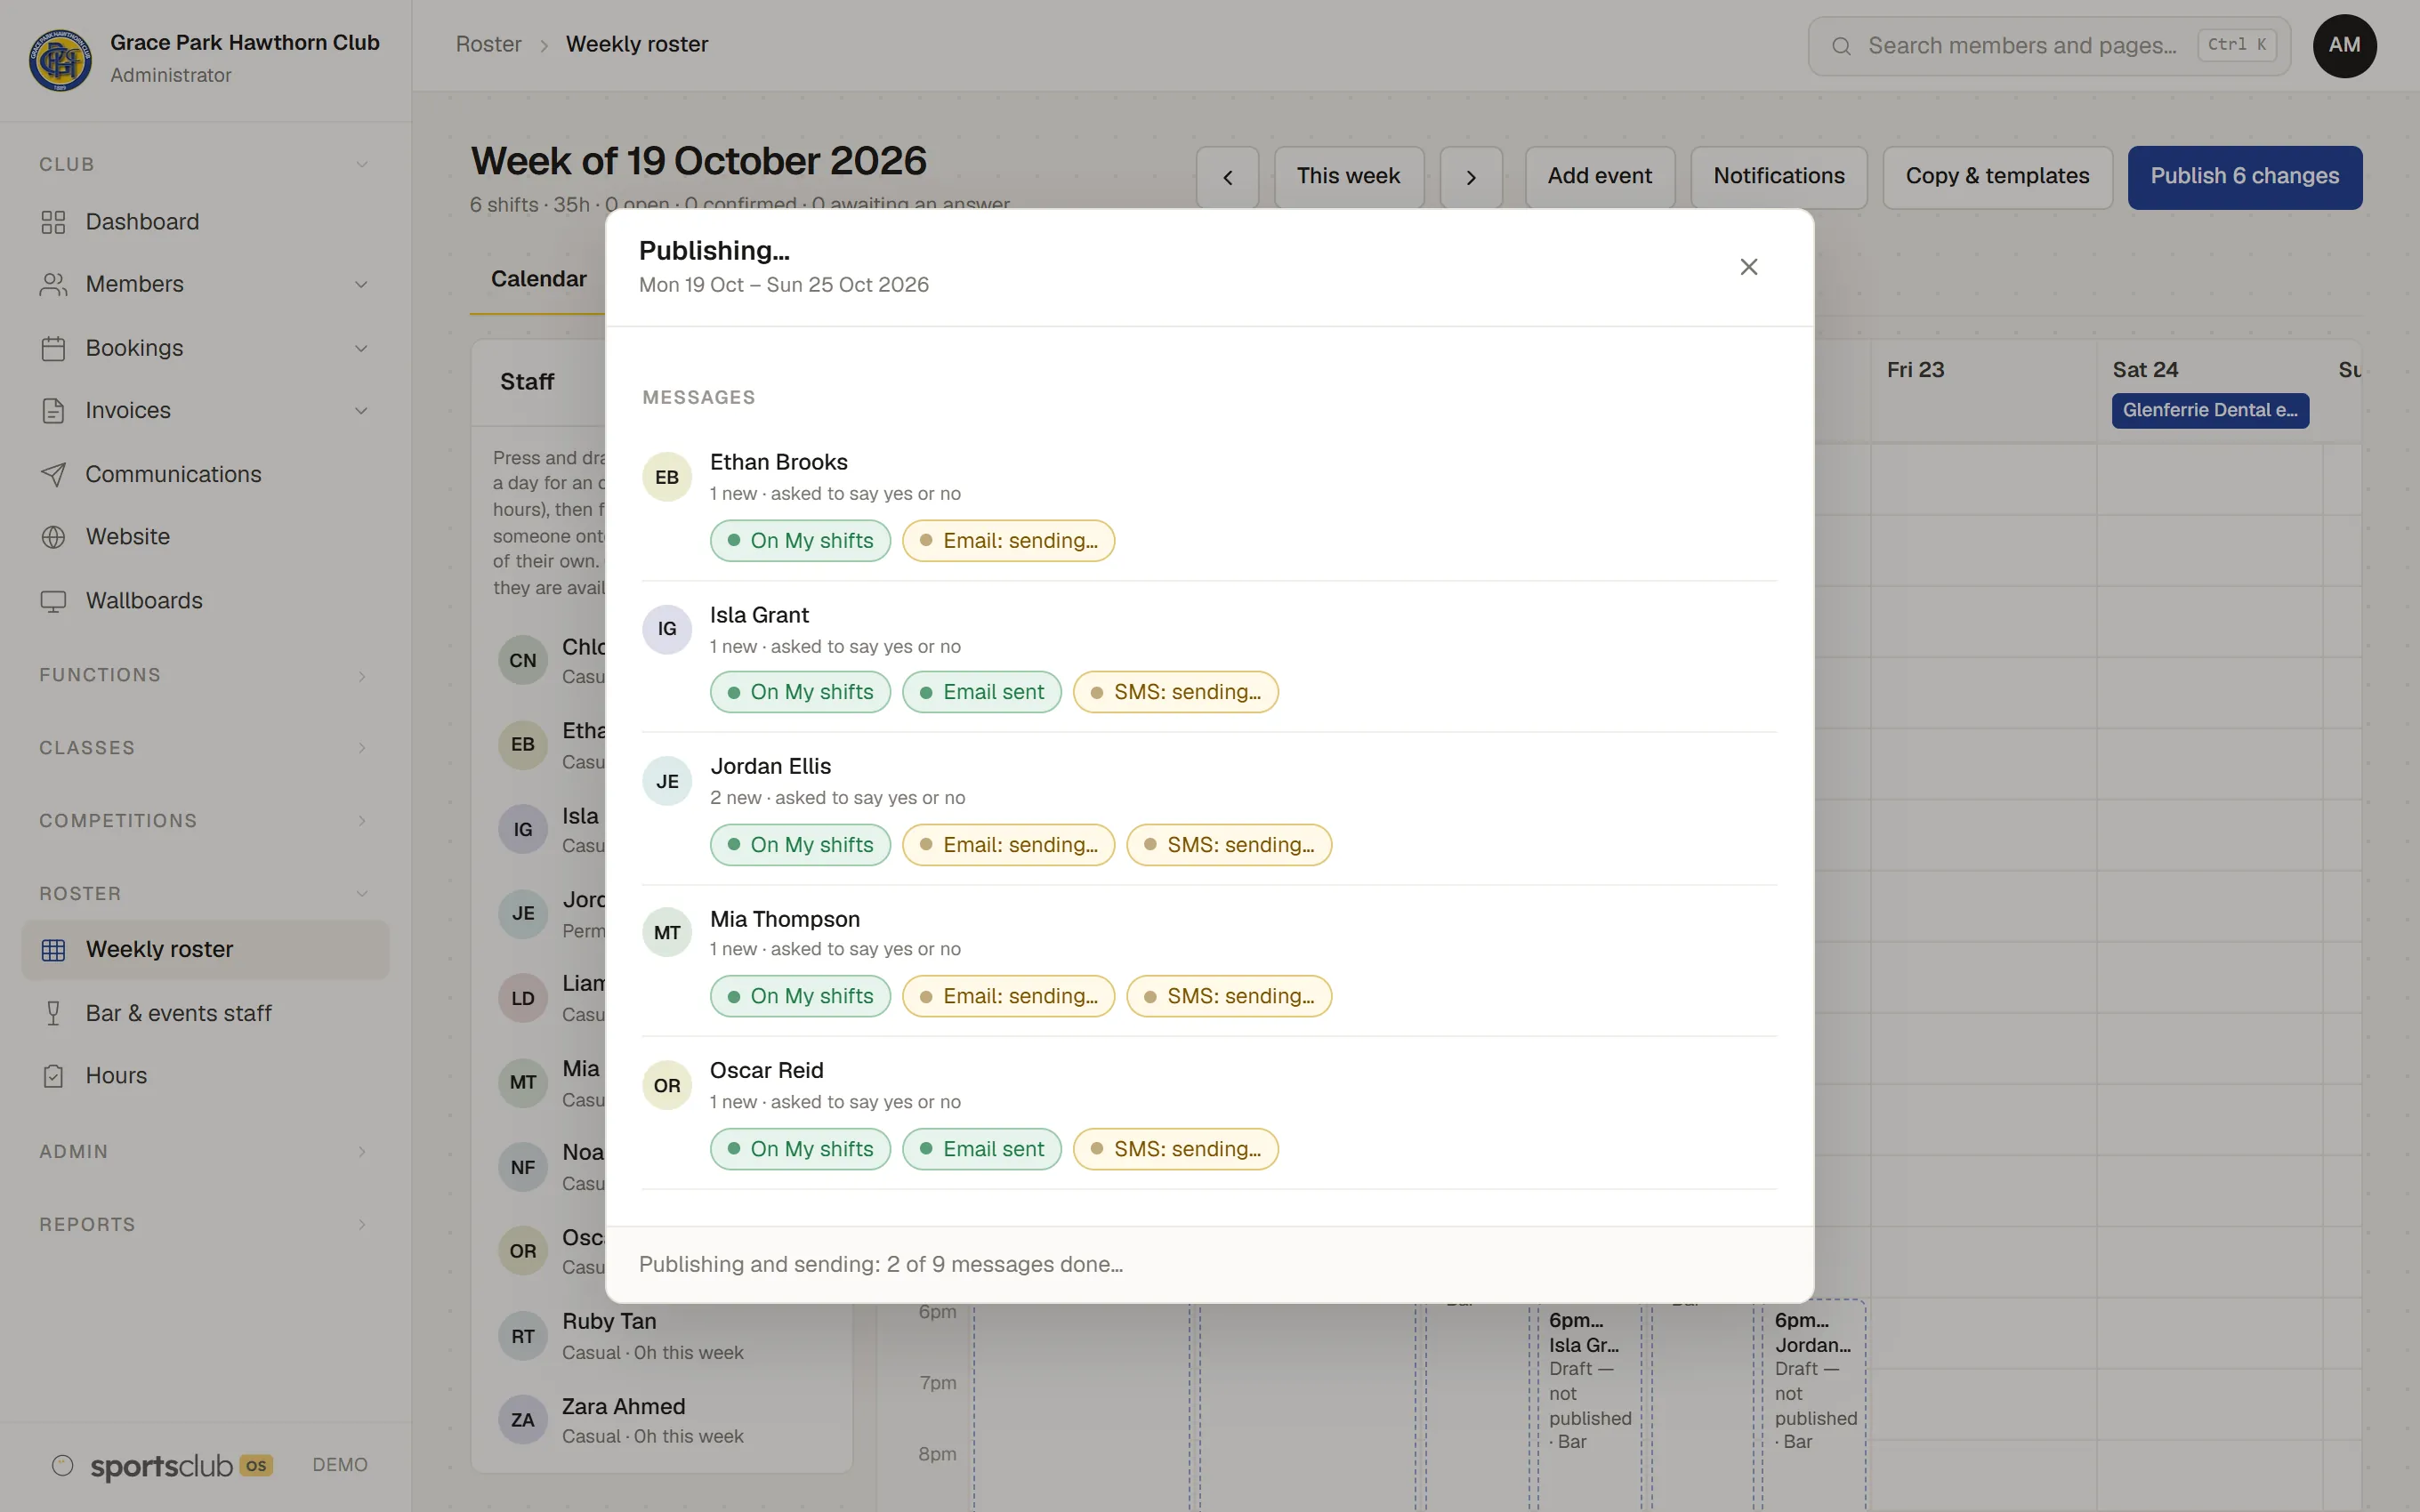
Task: Open Weekly roster menu item
Action: (205, 950)
